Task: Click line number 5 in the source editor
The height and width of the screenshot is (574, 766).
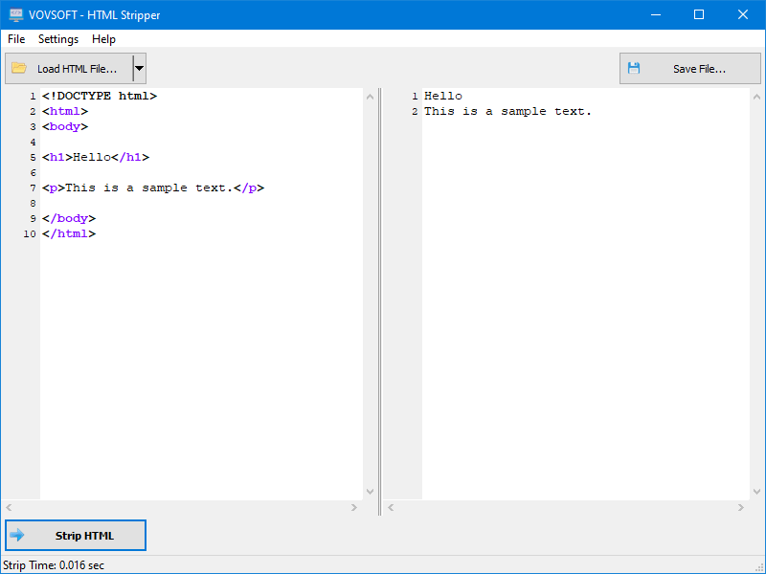Action: [32, 157]
